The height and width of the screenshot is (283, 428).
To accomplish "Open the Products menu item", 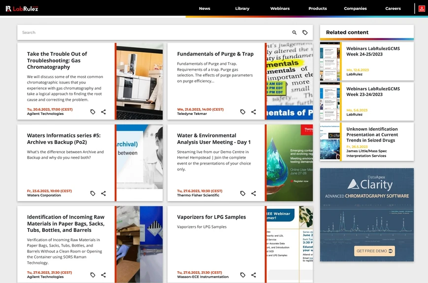I will point(318,8).
